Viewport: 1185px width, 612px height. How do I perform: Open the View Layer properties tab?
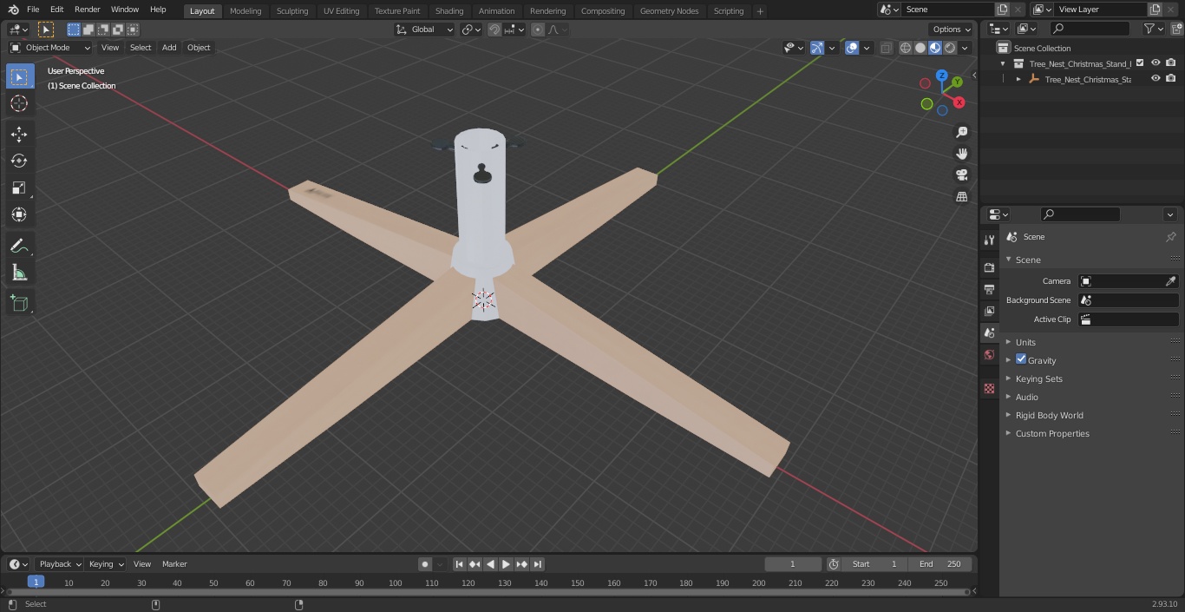[x=989, y=311]
